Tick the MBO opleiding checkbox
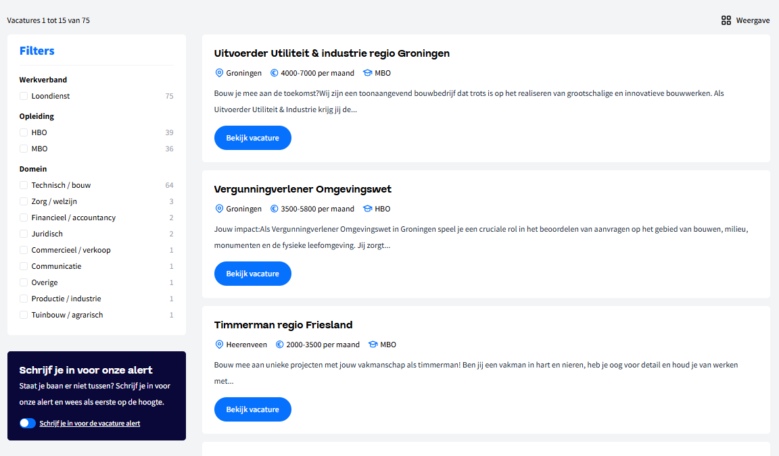This screenshot has width=779, height=456. click(24, 149)
